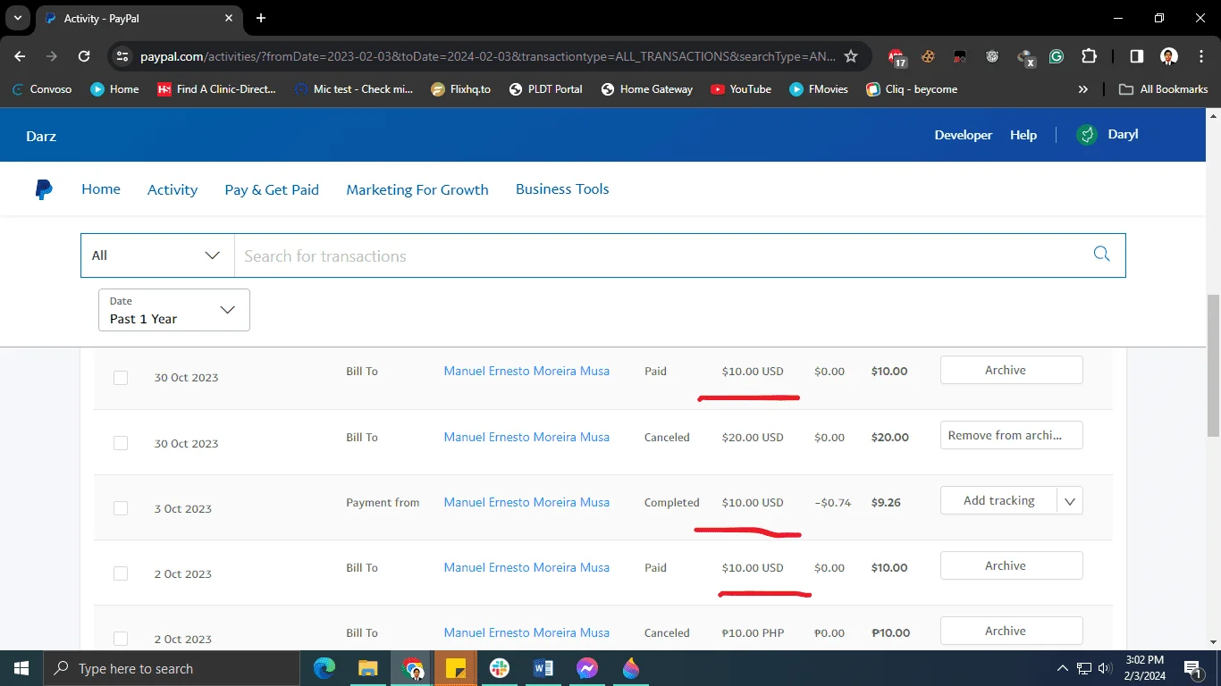Open the Help link
1221x686 pixels.
tap(1023, 135)
